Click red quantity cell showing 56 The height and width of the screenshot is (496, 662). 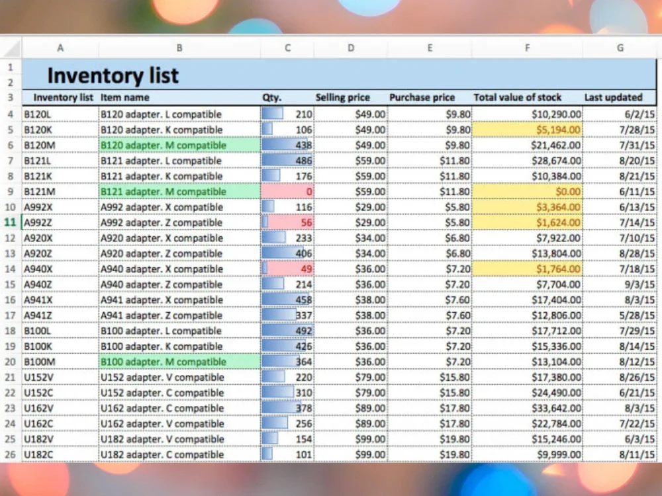click(x=287, y=222)
